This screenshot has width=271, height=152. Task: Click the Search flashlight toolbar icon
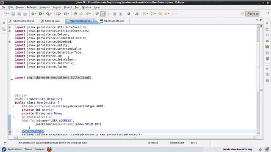[87, 14]
